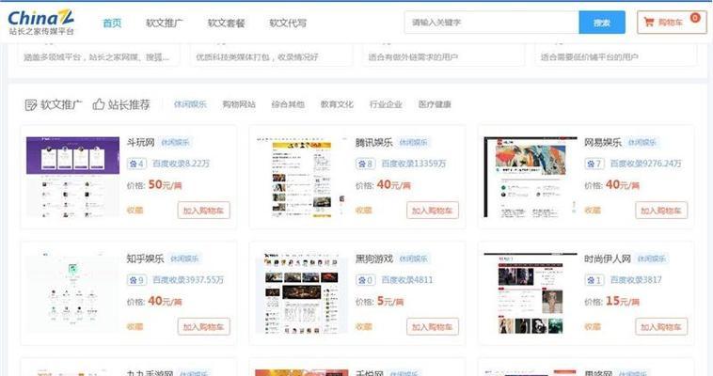This screenshot has width=713, height=376.
Task: Click the 休闲娱乐 tag beside 网易娱乐
Action: [642, 142]
